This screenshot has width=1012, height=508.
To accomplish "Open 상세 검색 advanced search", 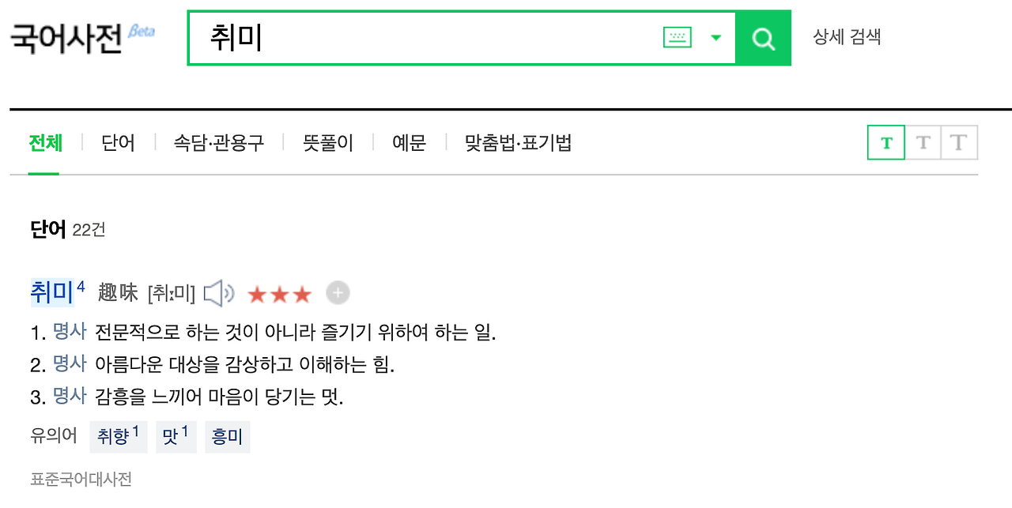I will [848, 36].
